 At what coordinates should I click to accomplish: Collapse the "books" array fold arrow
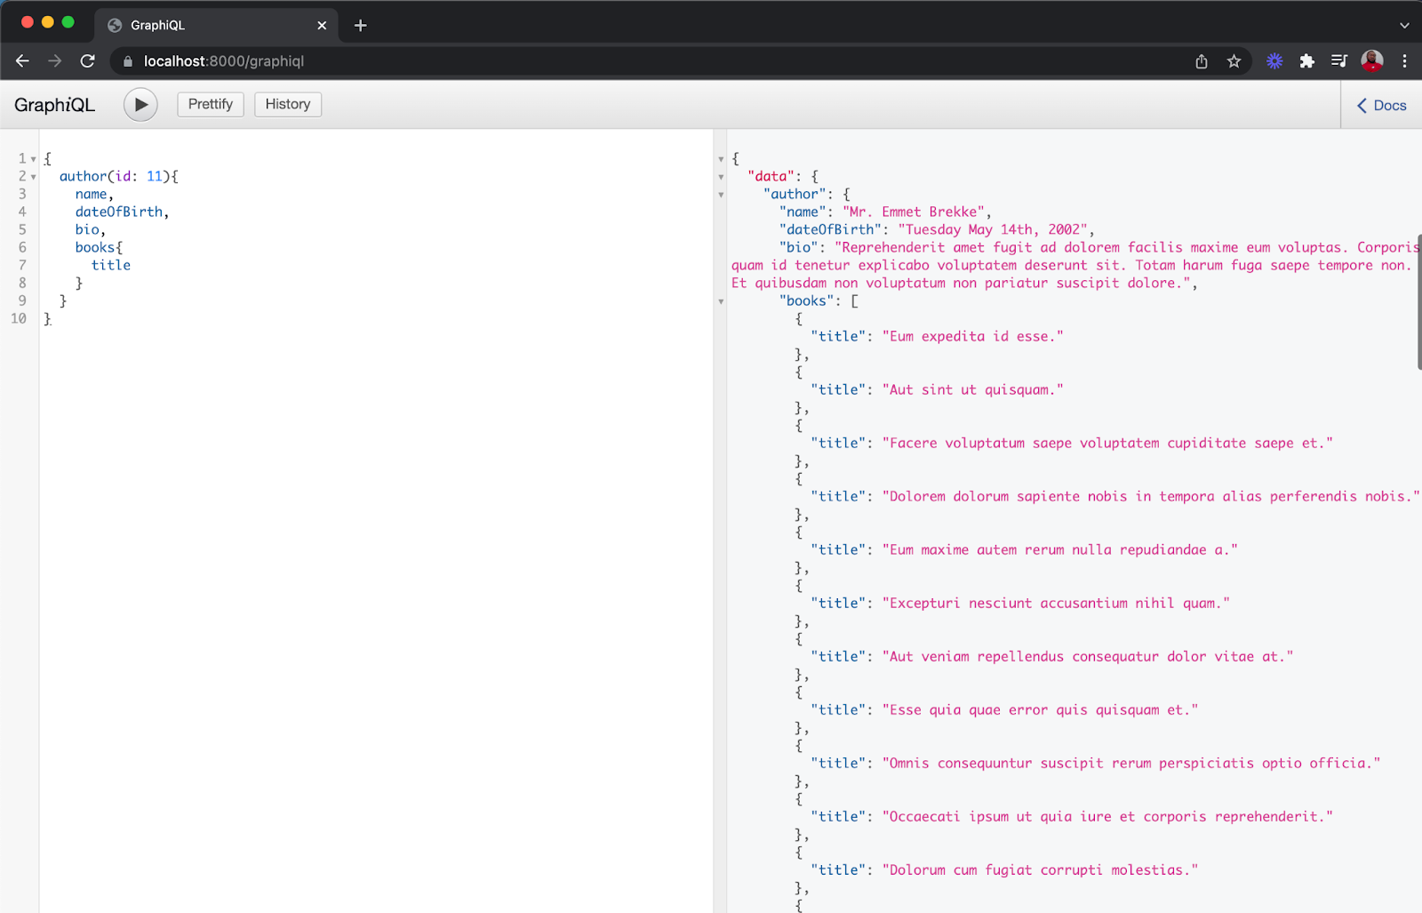(x=721, y=301)
